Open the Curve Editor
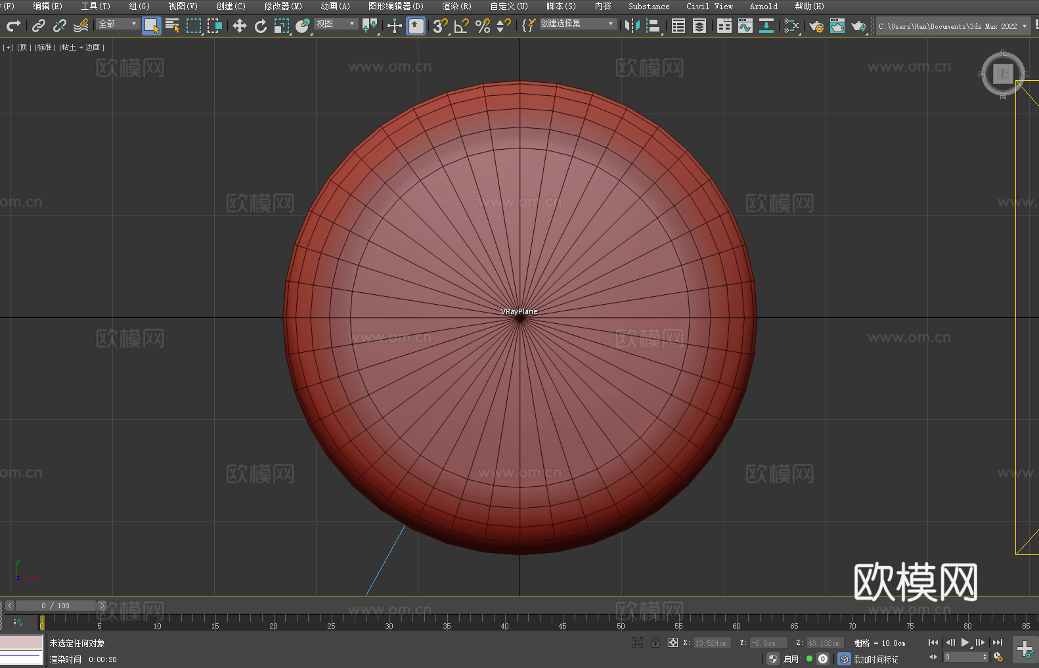Image resolution: width=1039 pixels, height=668 pixels. coord(745,26)
